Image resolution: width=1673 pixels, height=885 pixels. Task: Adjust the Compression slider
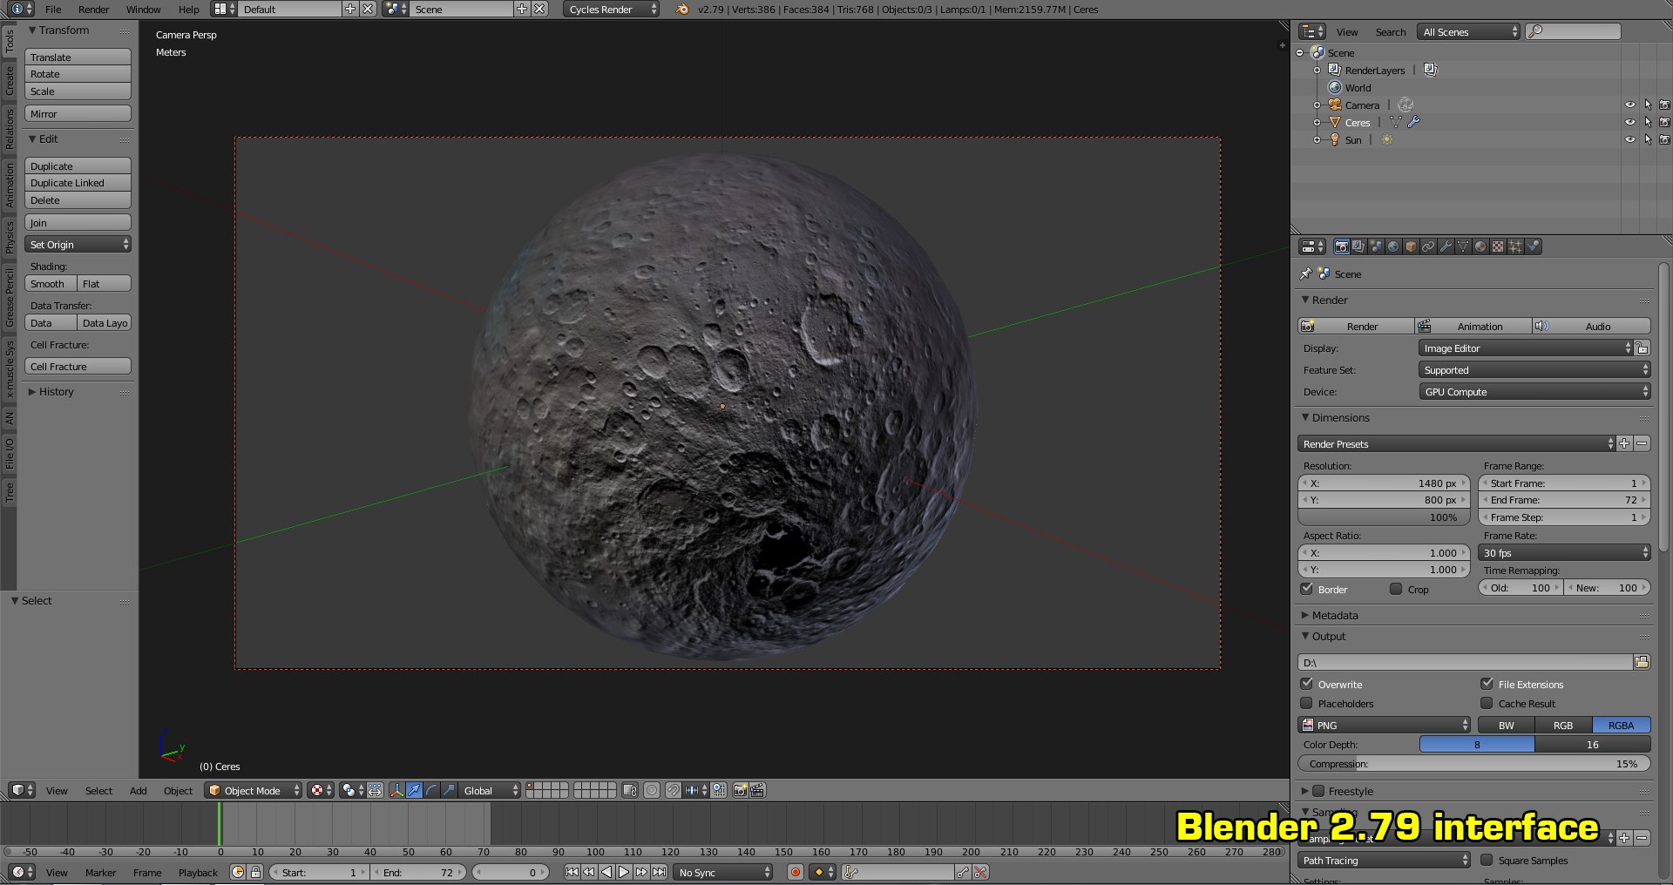1473,764
